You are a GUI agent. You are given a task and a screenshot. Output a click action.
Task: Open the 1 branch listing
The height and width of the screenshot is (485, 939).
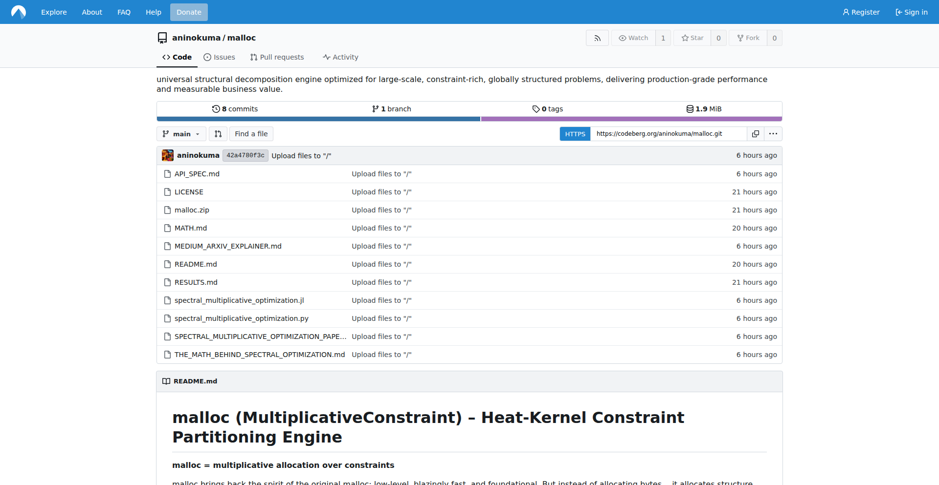click(x=391, y=109)
